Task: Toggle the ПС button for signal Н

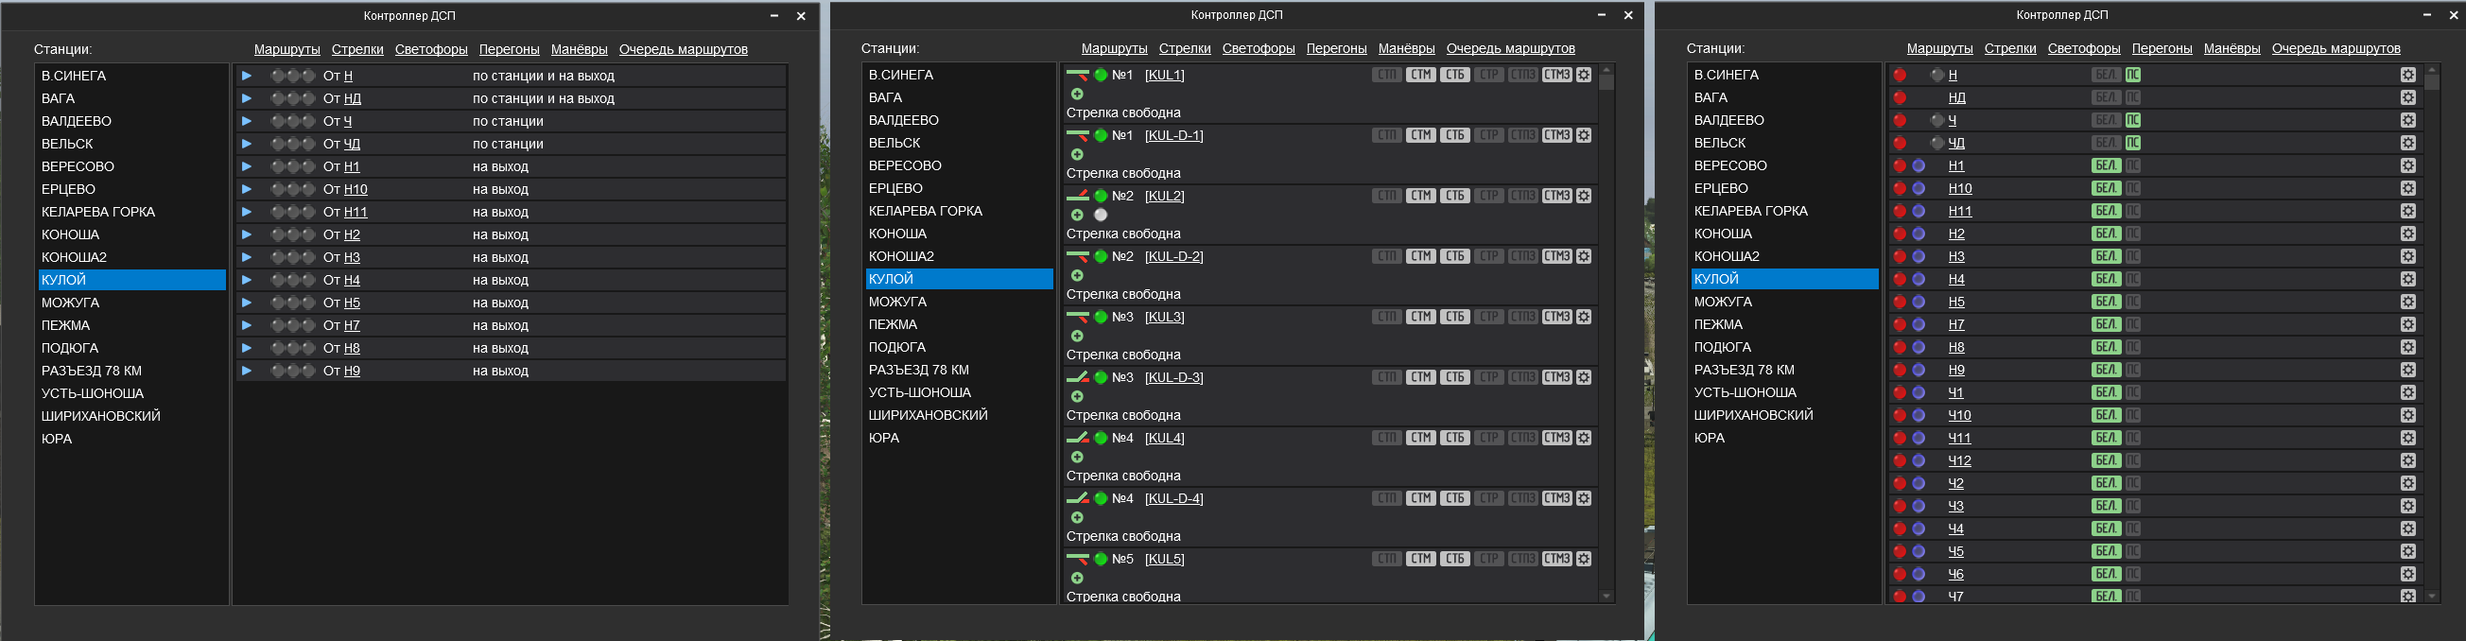Action: pos(2133,75)
